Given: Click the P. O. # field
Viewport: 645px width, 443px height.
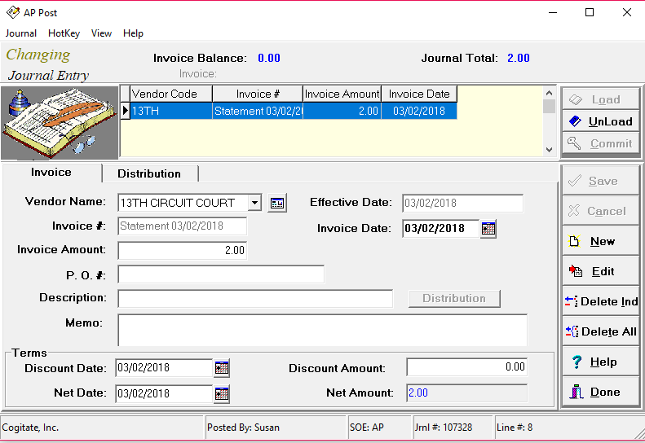Looking at the screenshot, I should click(x=221, y=274).
